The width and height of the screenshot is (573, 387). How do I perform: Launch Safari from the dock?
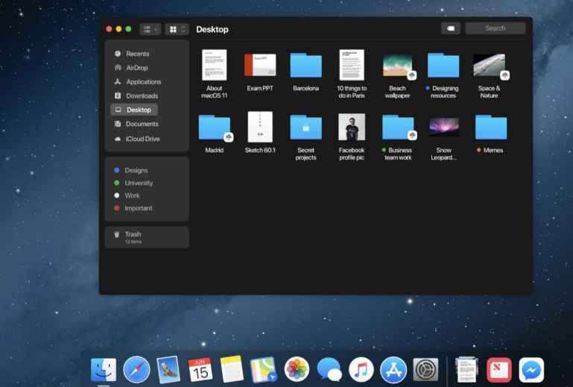point(136,369)
